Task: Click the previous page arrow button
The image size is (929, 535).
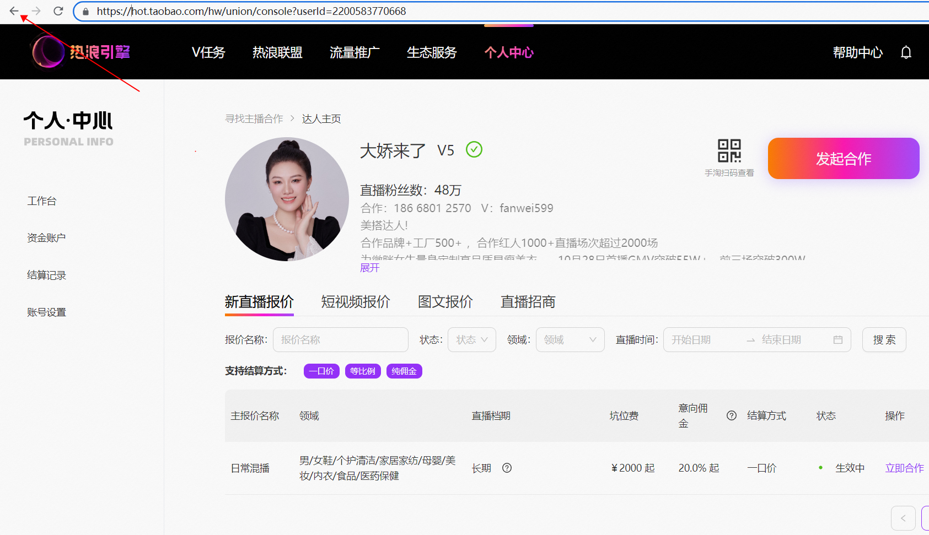Action: coord(903,518)
